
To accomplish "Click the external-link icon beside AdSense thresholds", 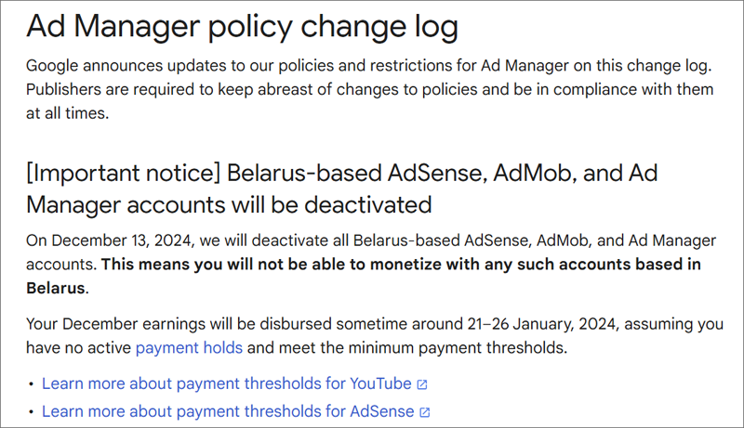I will coord(425,411).
